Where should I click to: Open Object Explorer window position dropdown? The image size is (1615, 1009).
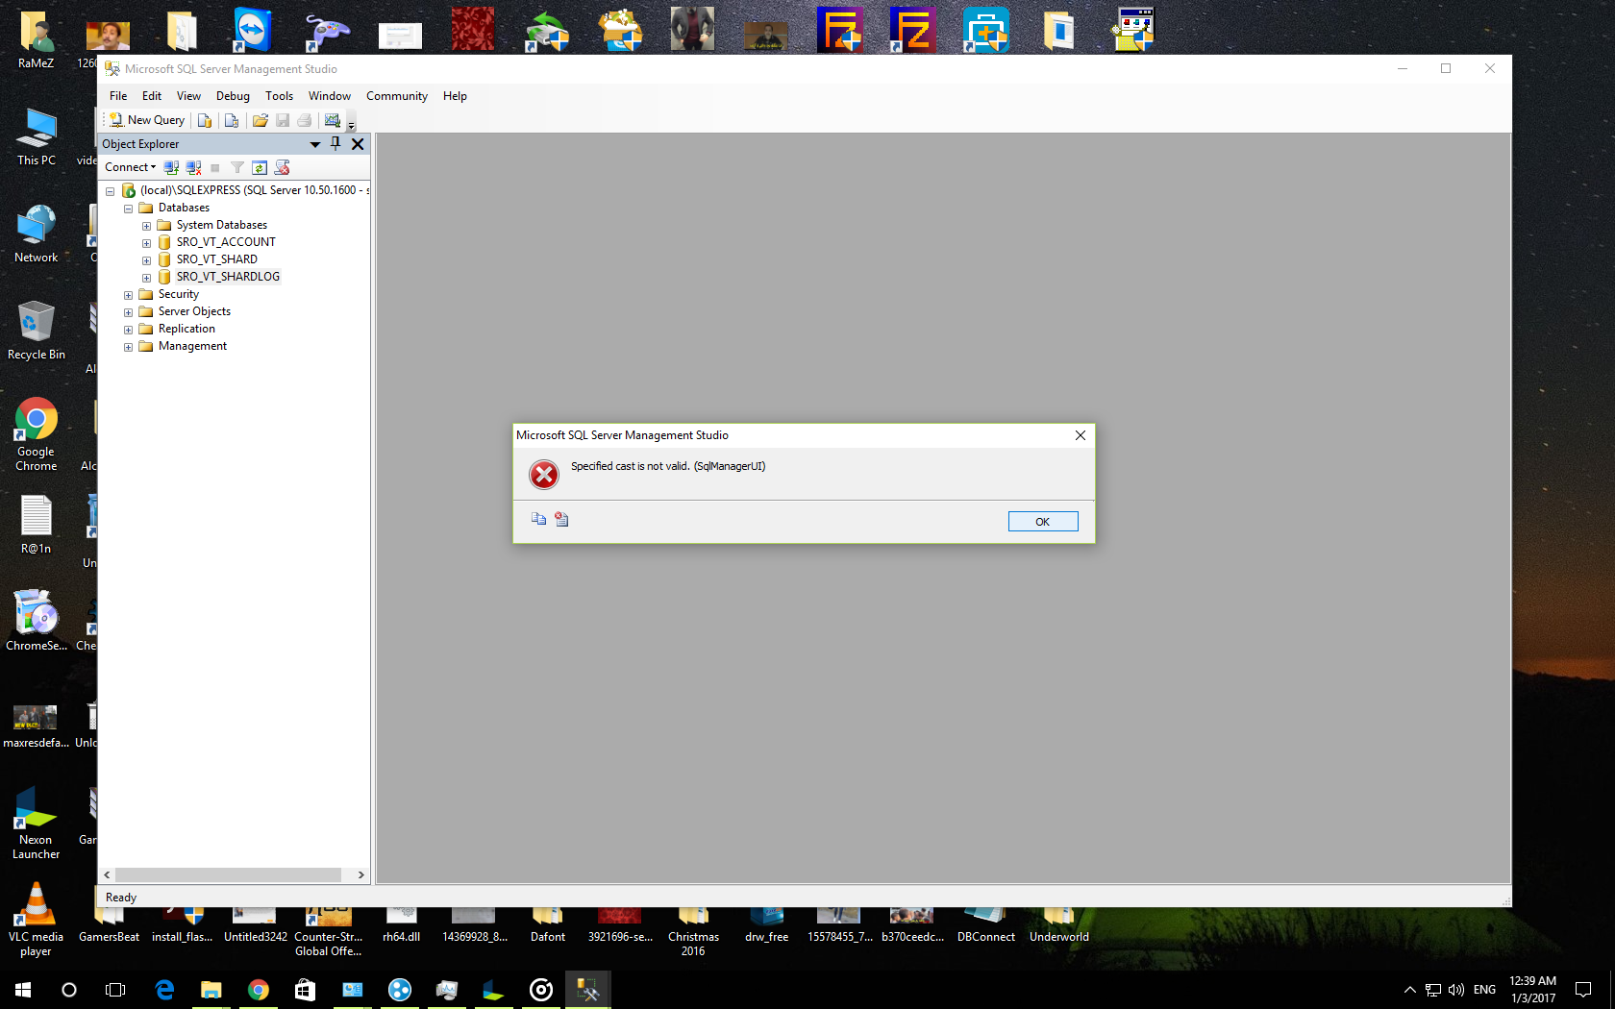[314, 144]
